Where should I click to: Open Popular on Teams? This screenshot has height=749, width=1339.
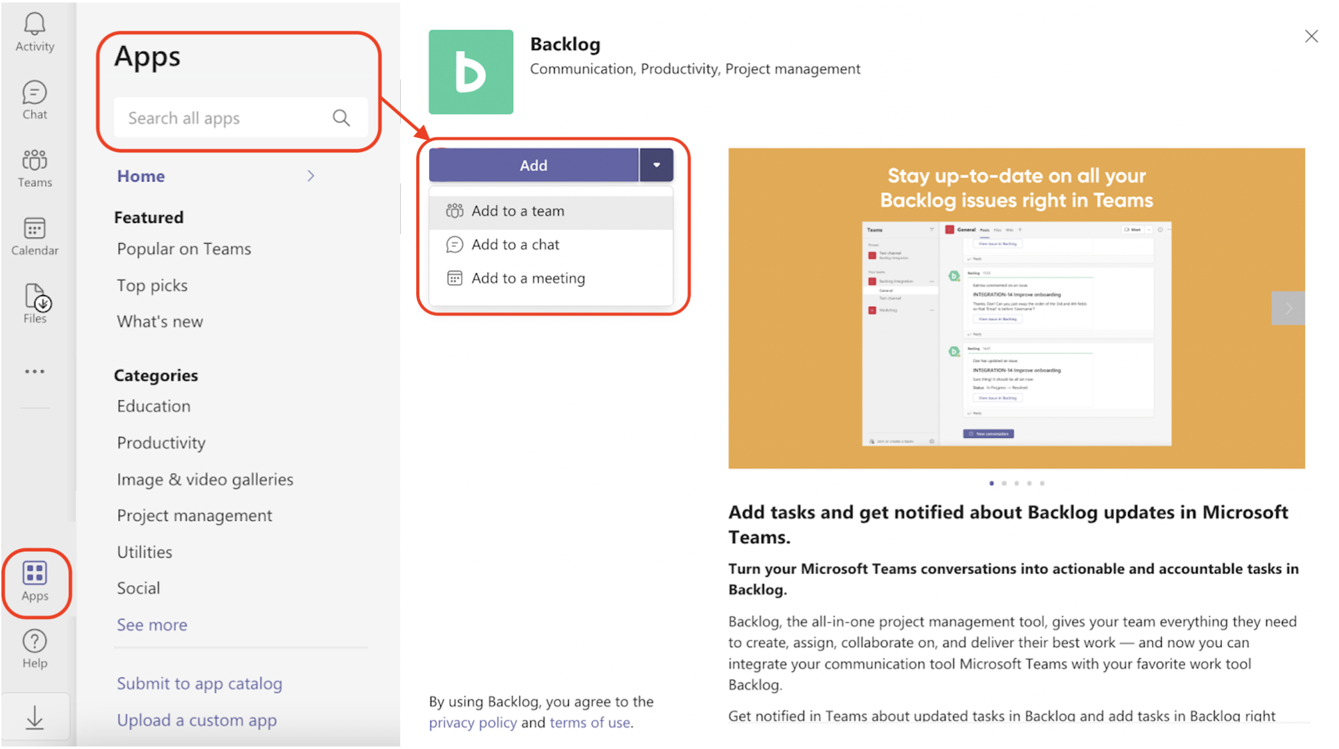[184, 249]
